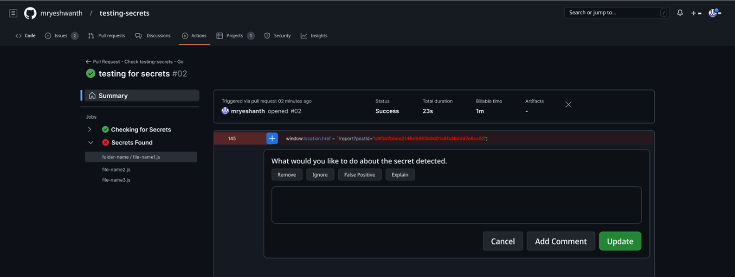Image resolution: width=735 pixels, height=277 pixels.
Task: Click the Security shield icon
Action: coord(267,36)
